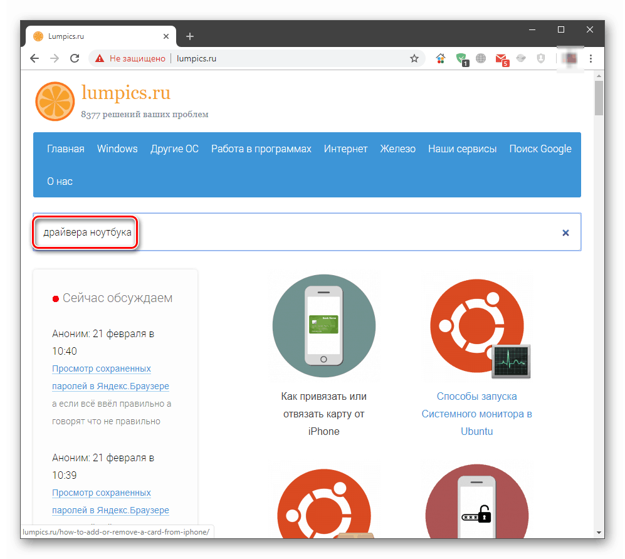The image size is (625, 559).
Task: Open first Просмотр сохраненных паролей link (10:40)
Action: point(110,377)
